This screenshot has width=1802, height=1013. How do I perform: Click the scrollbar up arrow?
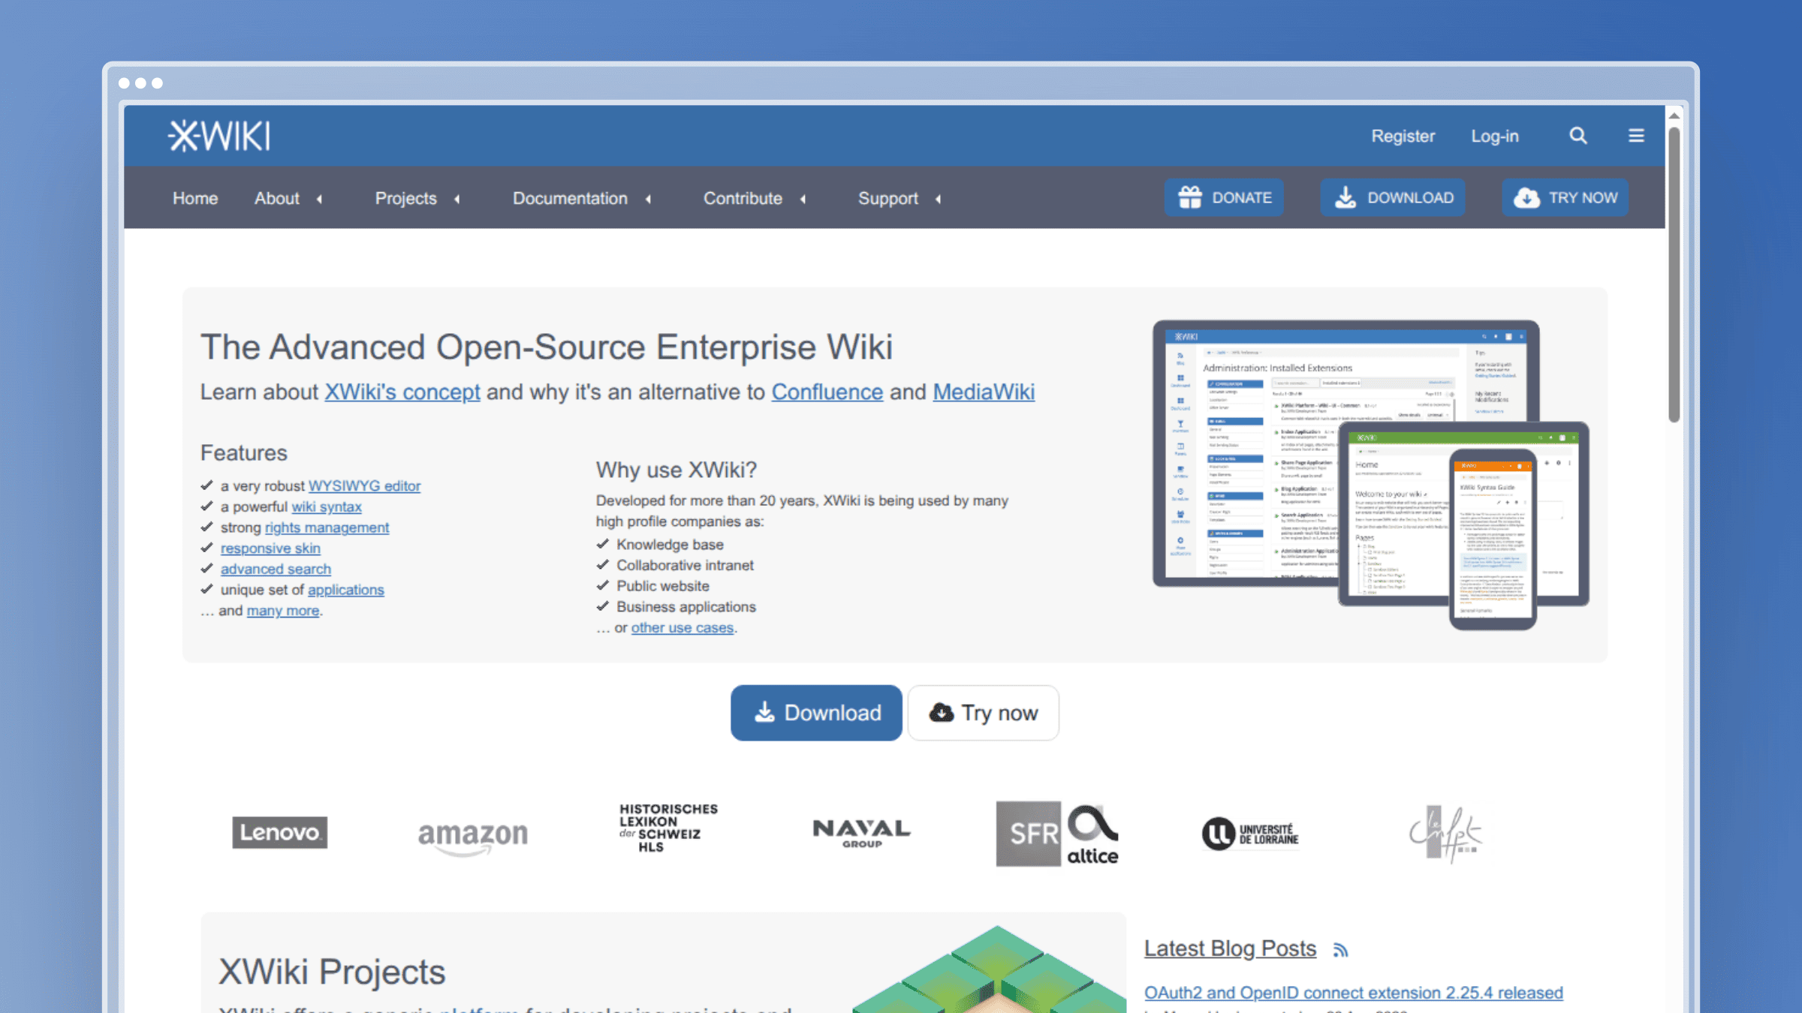pyautogui.click(x=1674, y=116)
